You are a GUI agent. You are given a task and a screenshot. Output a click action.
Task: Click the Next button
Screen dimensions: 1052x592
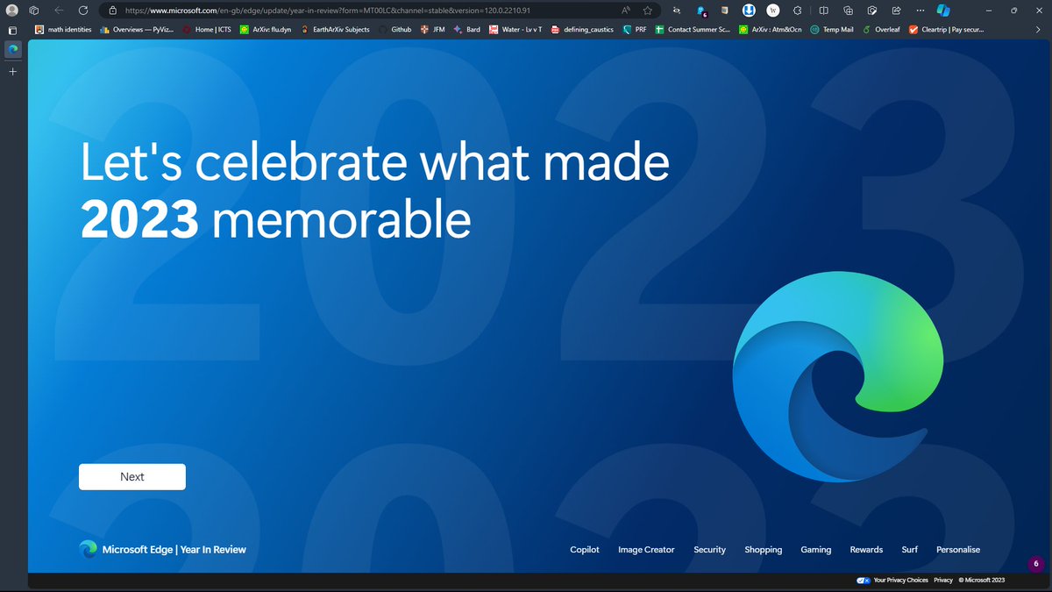[x=131, y=476]
